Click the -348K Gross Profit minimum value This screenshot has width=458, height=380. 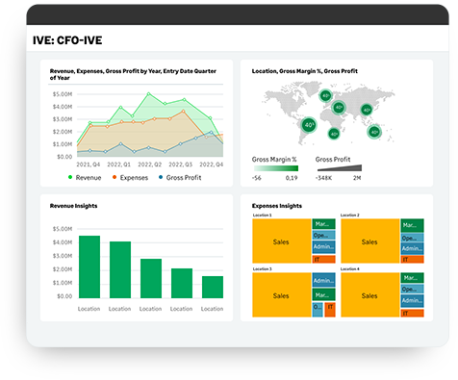pos(323,178)
